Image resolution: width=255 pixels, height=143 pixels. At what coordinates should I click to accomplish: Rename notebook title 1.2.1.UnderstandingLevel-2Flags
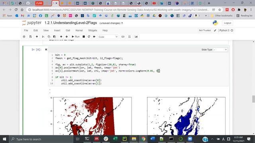coord(71,23)
